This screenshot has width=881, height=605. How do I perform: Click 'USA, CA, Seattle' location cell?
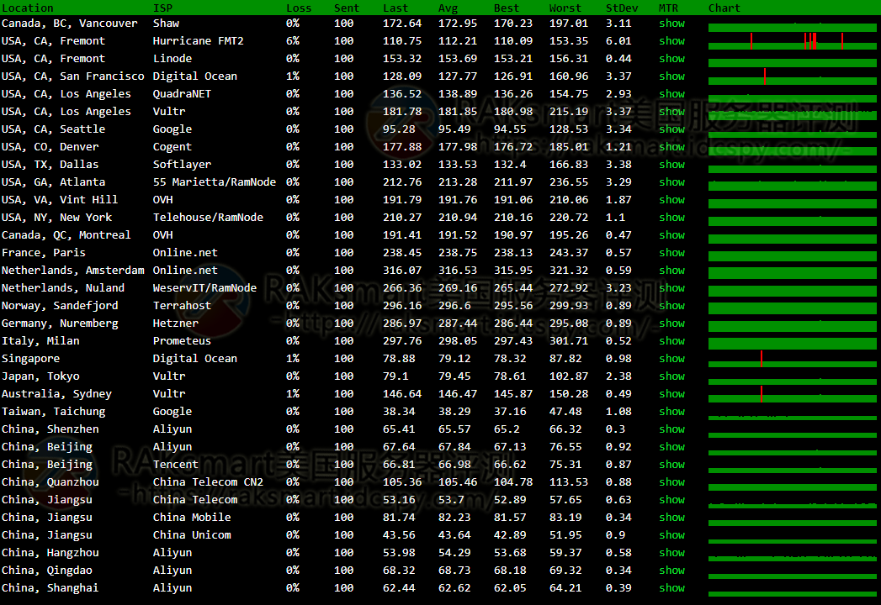[53, 129]
